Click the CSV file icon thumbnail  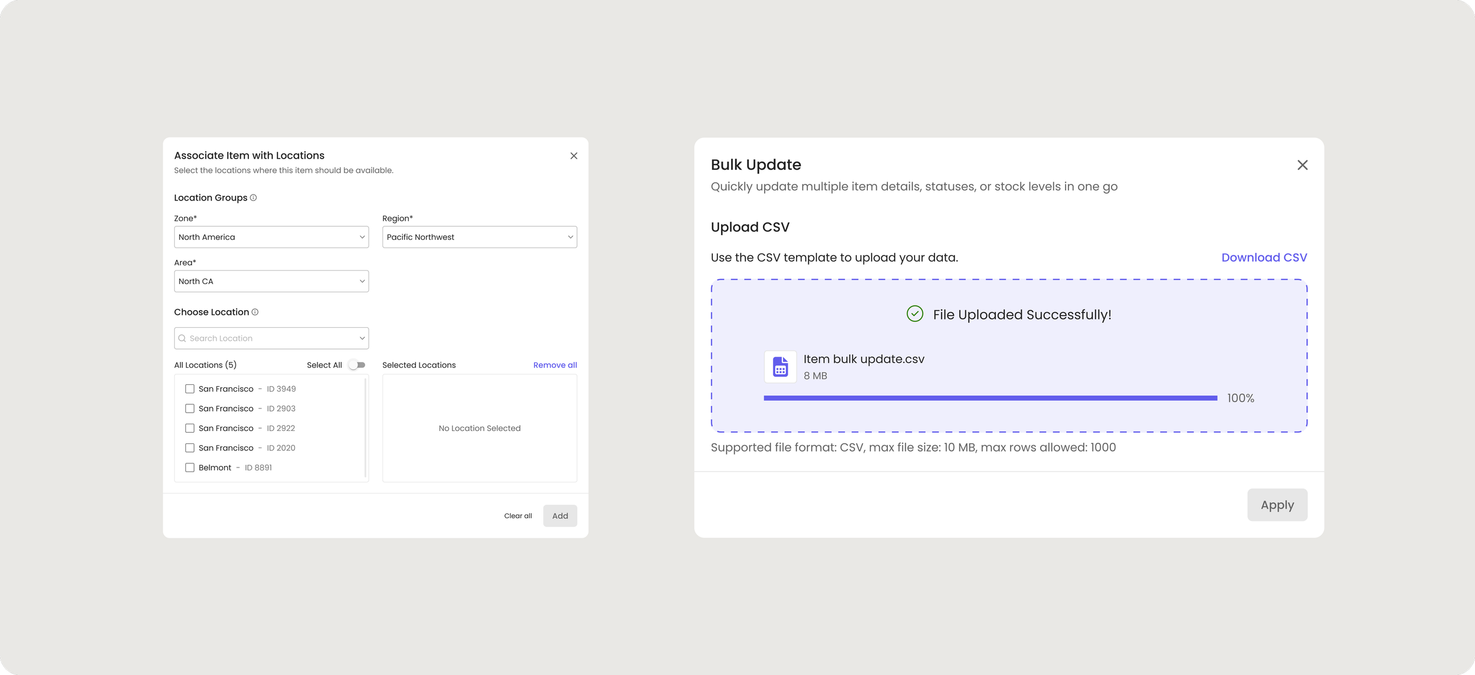coord(780,367)
